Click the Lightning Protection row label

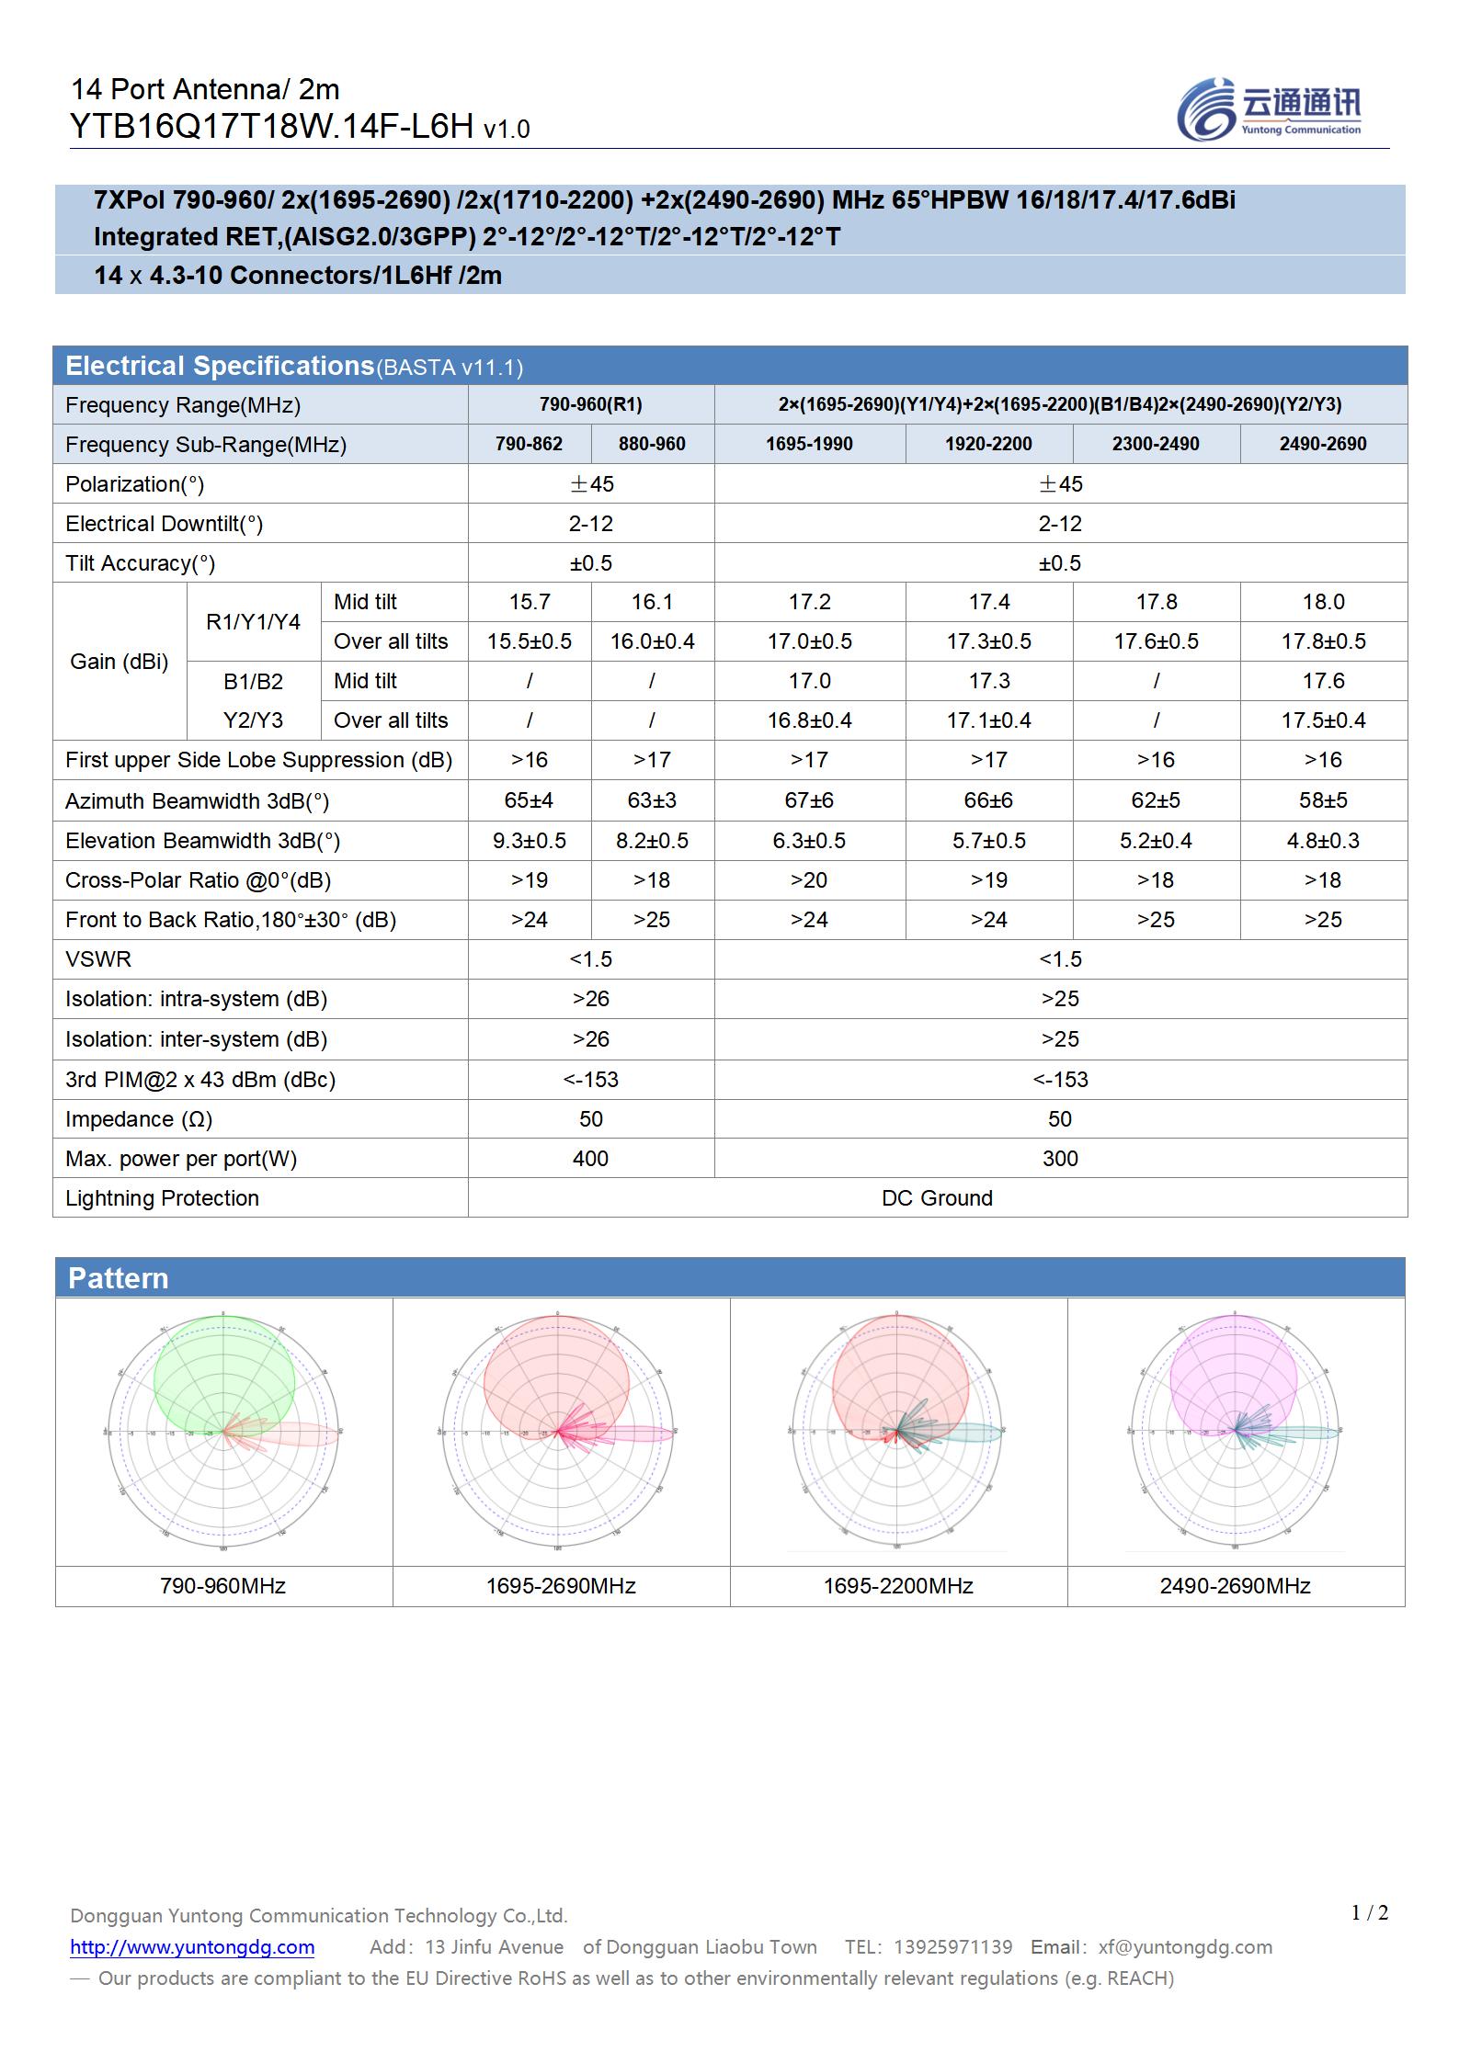(162, 1198)
